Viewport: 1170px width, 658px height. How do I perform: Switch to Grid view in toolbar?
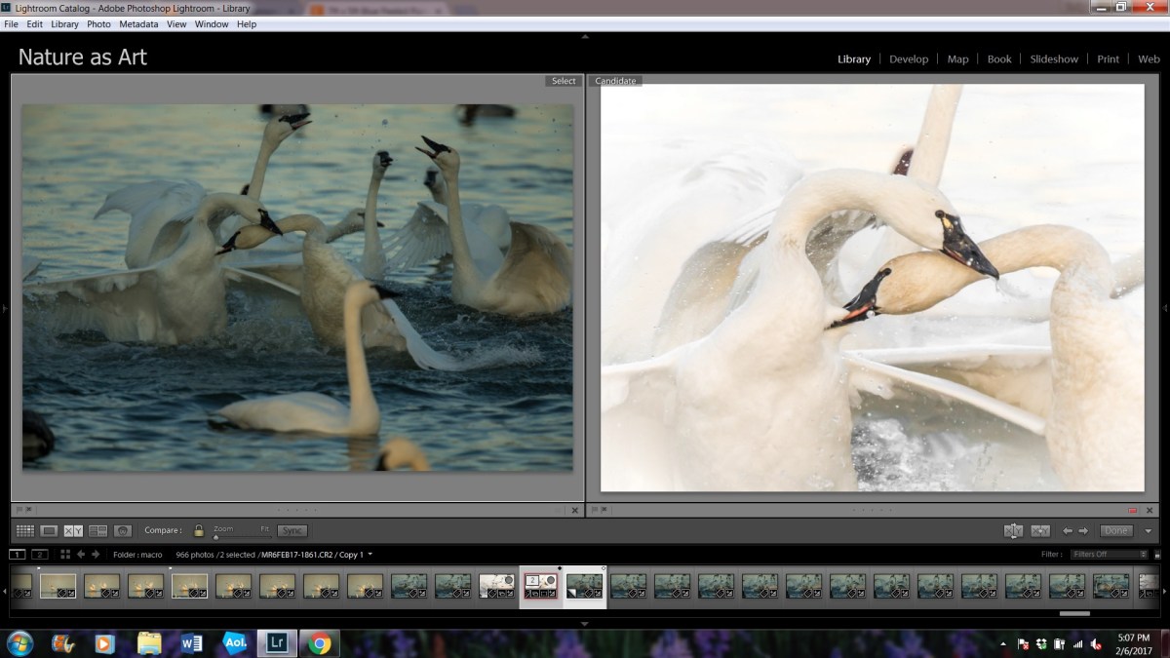coord(25,531)
